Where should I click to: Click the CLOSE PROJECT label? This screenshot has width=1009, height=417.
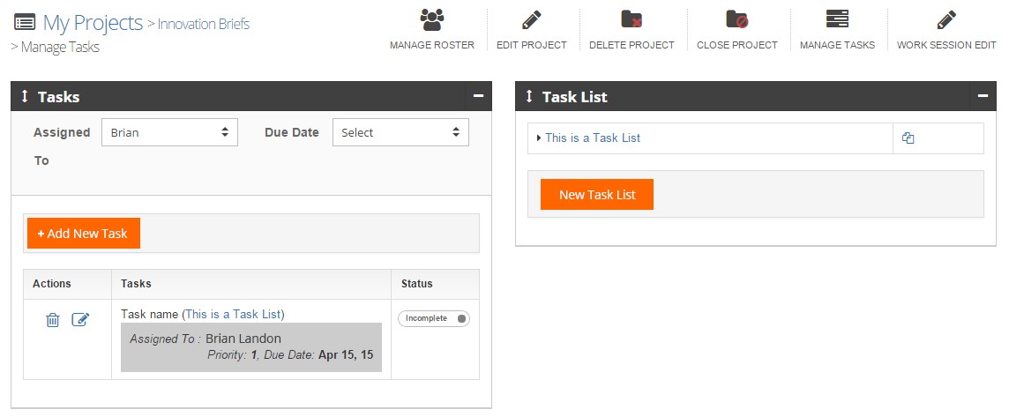pyautogui.click(x=736, y=45)
